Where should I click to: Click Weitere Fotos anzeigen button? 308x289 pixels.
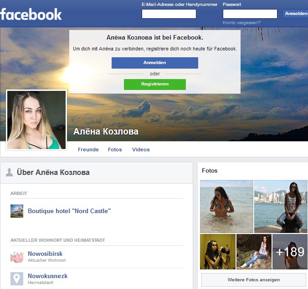pyautogui.click(x=254, y=280)
